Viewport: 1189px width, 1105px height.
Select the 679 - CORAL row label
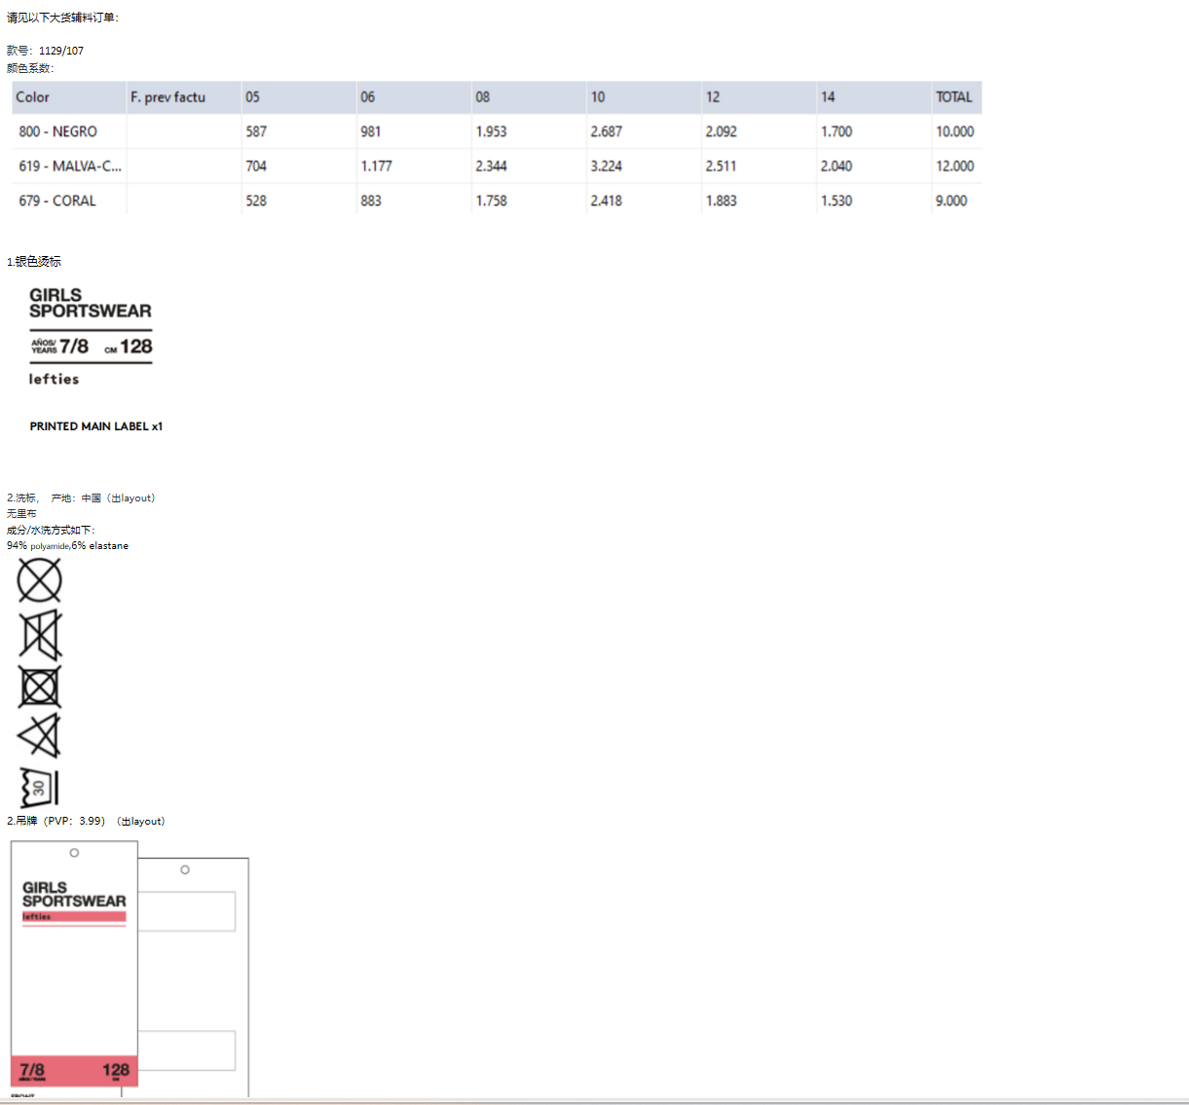pyautogui.click(x=57, y=201)
